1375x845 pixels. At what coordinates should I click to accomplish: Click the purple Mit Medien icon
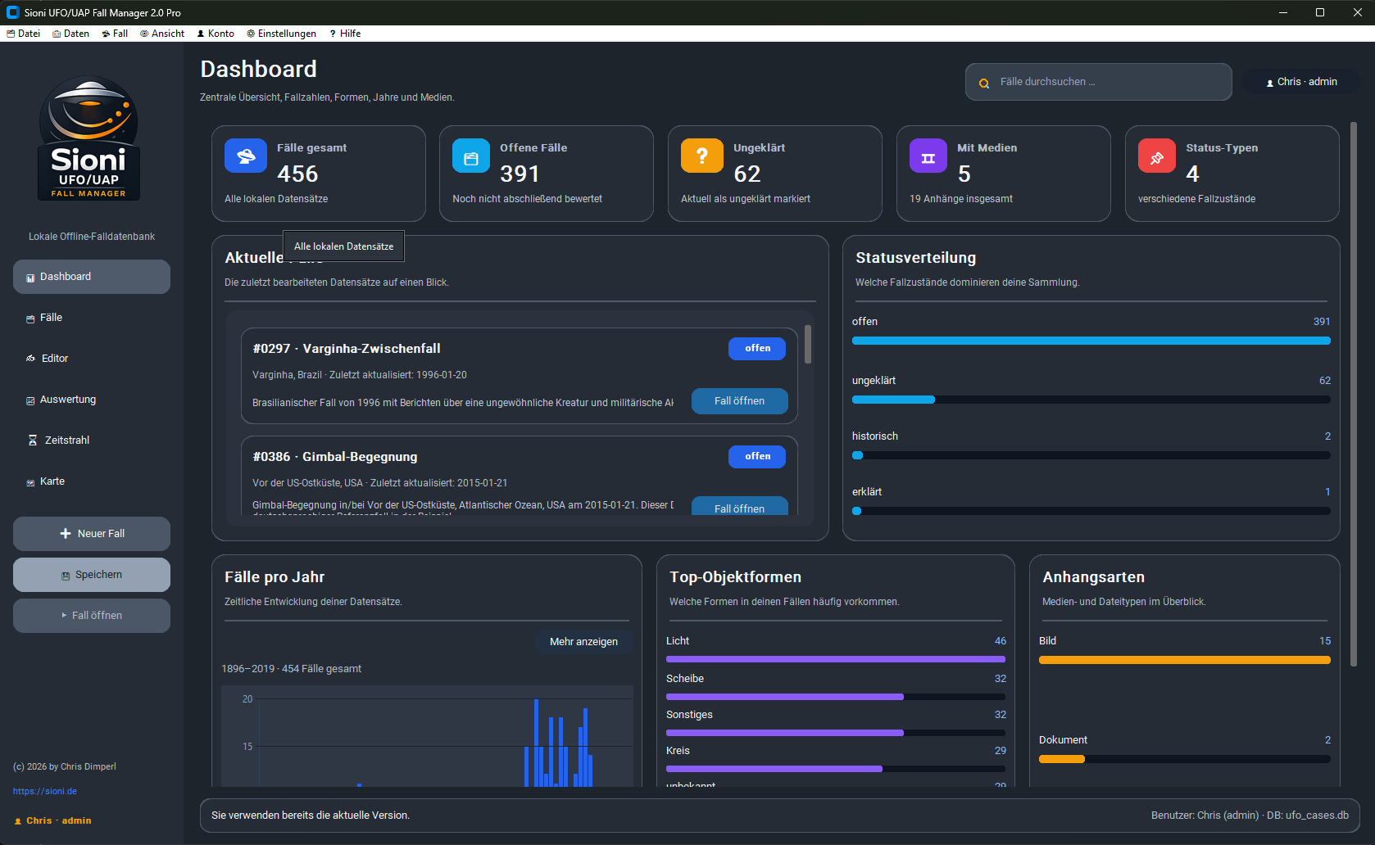tap(928, 156)
